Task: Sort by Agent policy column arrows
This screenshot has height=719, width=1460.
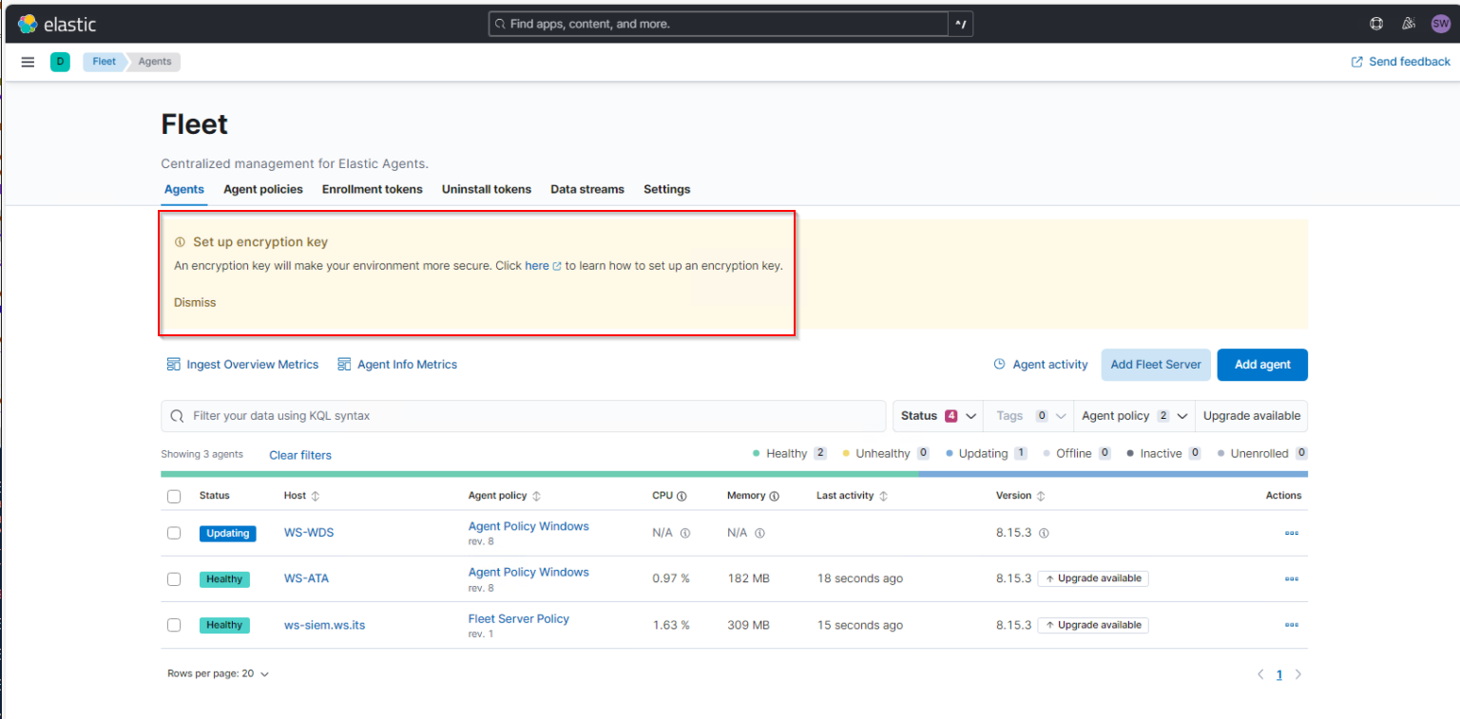Action: (x=536, y=496)
